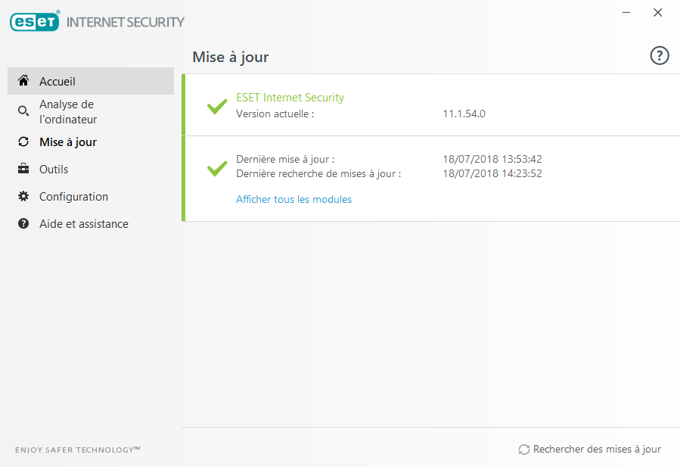
Task: Click the ESET Internet Security product title
Action: (x=290, y=98)
